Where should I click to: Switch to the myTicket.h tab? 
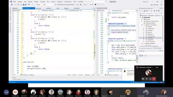click(76, 8)
